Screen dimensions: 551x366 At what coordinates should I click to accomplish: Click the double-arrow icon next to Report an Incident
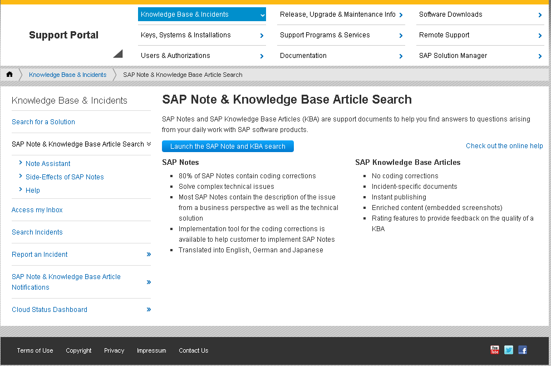point(149,255)
